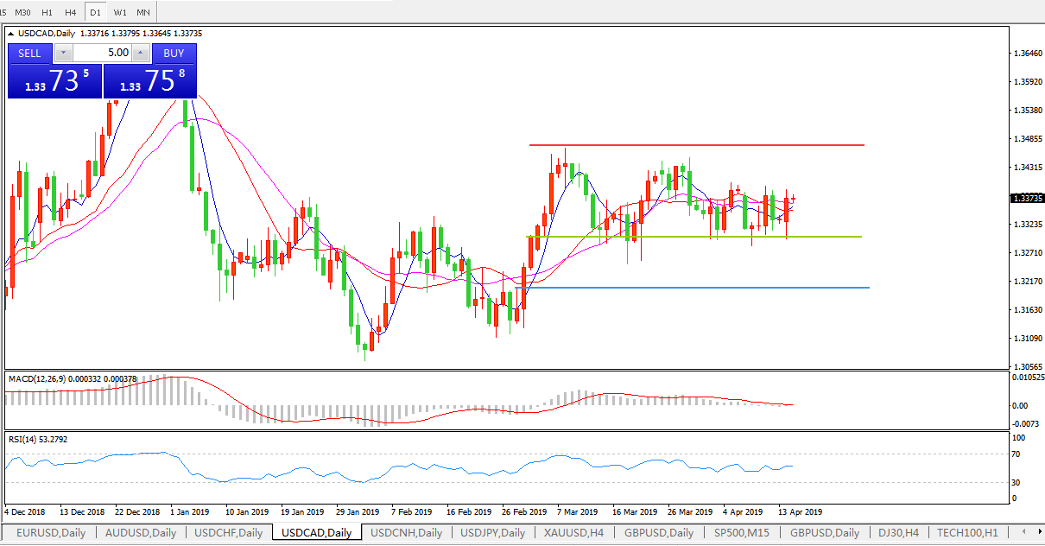The width and height of the screenshot is (1045, 546).
Task: Collapse the one-click trading panel triangle
Action: 11,34
